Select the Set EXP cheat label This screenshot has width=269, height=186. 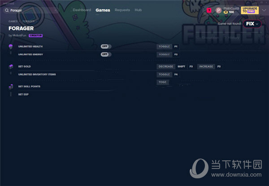click(x=23, y=94)
